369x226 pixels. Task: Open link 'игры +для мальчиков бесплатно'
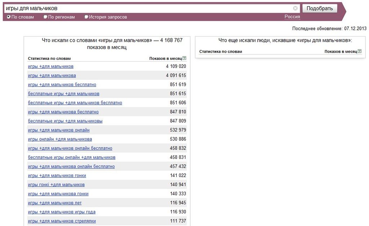62,84
